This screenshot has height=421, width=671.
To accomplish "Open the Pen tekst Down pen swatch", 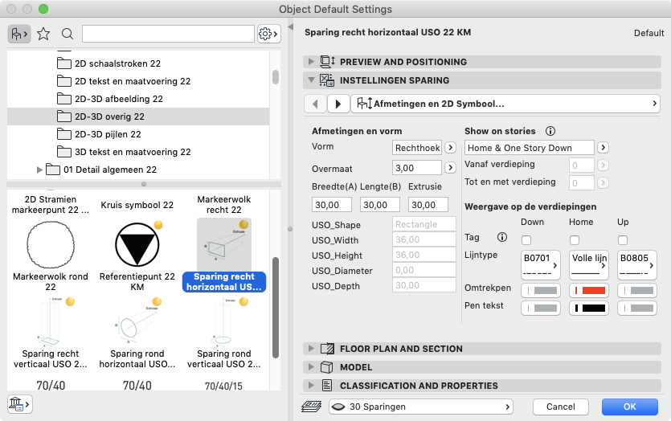I will click(x=541, y=308).
